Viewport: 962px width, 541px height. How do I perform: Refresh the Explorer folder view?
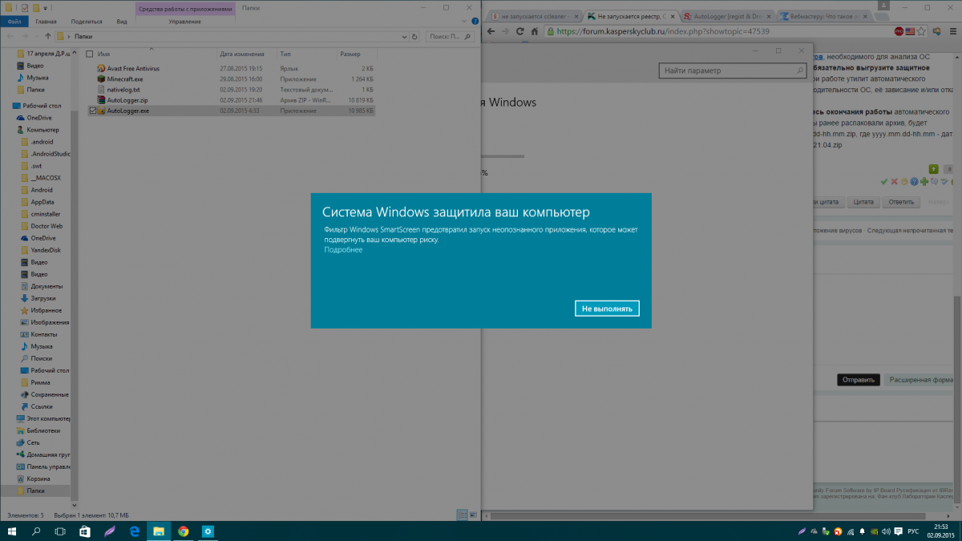[x=415, y=36]
